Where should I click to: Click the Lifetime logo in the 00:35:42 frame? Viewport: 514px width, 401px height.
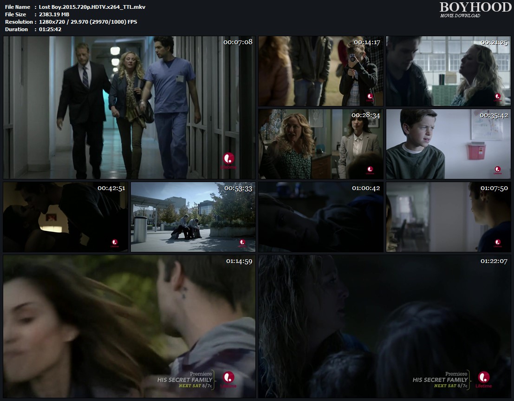(498, 170)
